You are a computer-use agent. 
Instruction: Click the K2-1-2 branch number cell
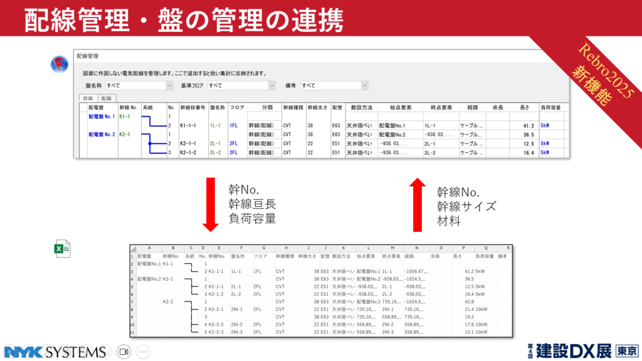(191, 152)
